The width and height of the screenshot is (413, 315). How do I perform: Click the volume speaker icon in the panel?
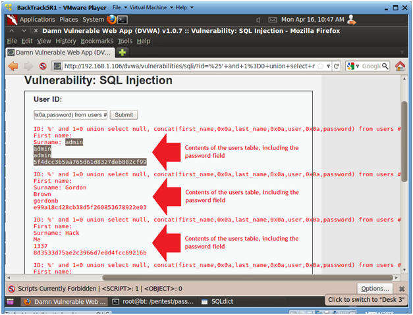(x=258, y=20)
